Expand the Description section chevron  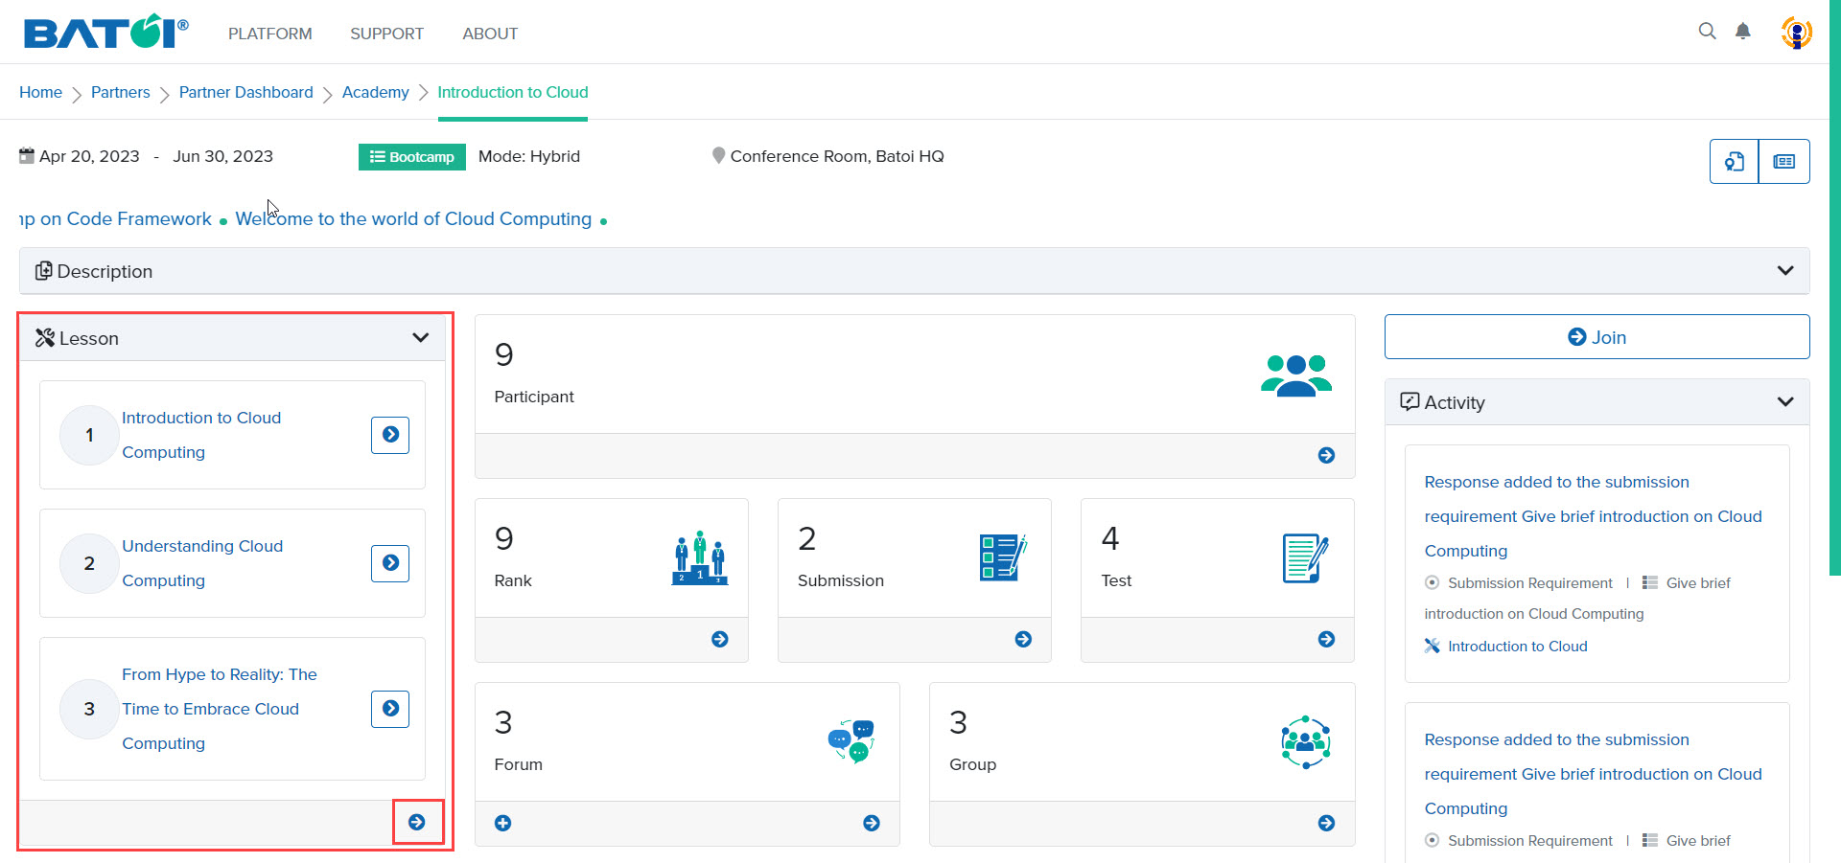click(1785, 271)
